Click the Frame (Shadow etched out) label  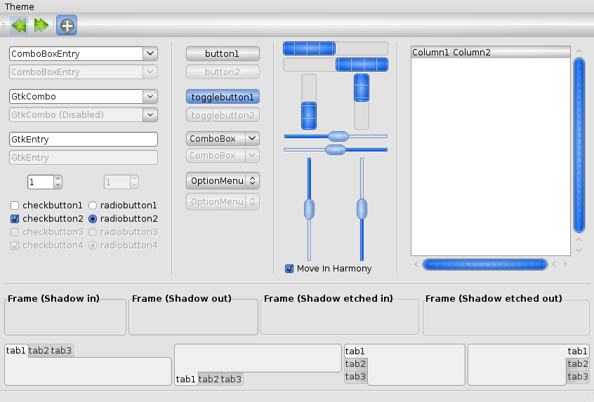point(494,298)
